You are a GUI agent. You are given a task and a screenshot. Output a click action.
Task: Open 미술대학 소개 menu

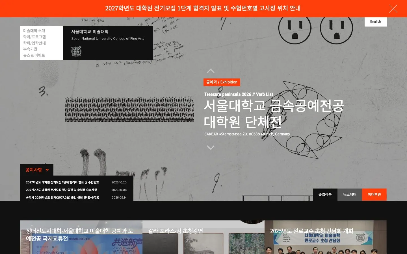click(x=34, y=31)
